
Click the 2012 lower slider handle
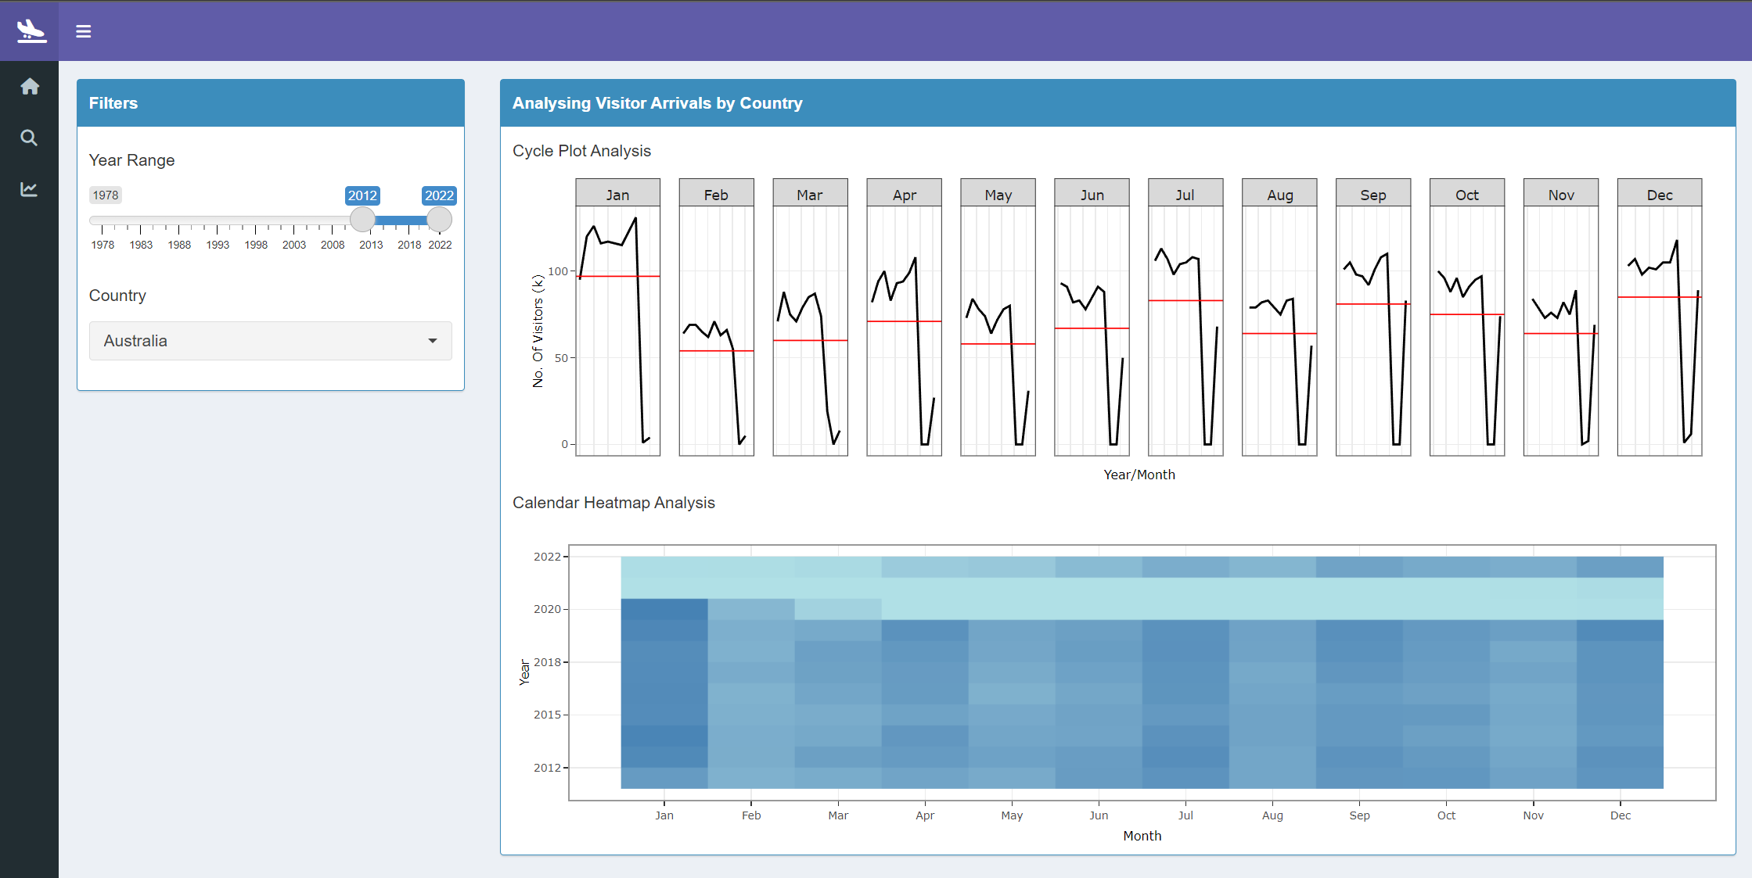point(362,220)
